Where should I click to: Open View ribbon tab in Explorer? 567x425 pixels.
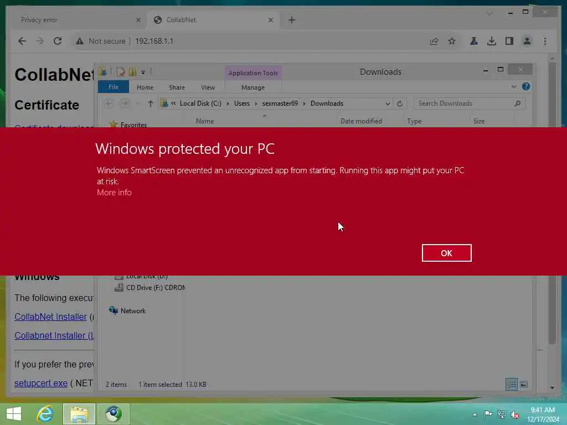coord(208,87)
